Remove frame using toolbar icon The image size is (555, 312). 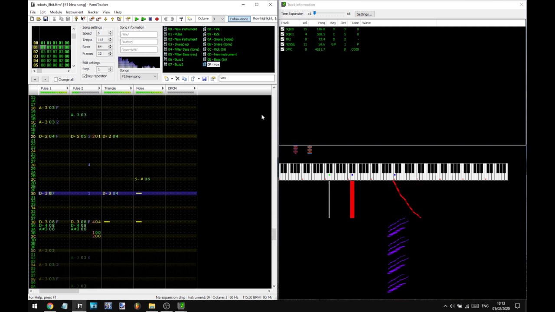[x=98, y=19]
